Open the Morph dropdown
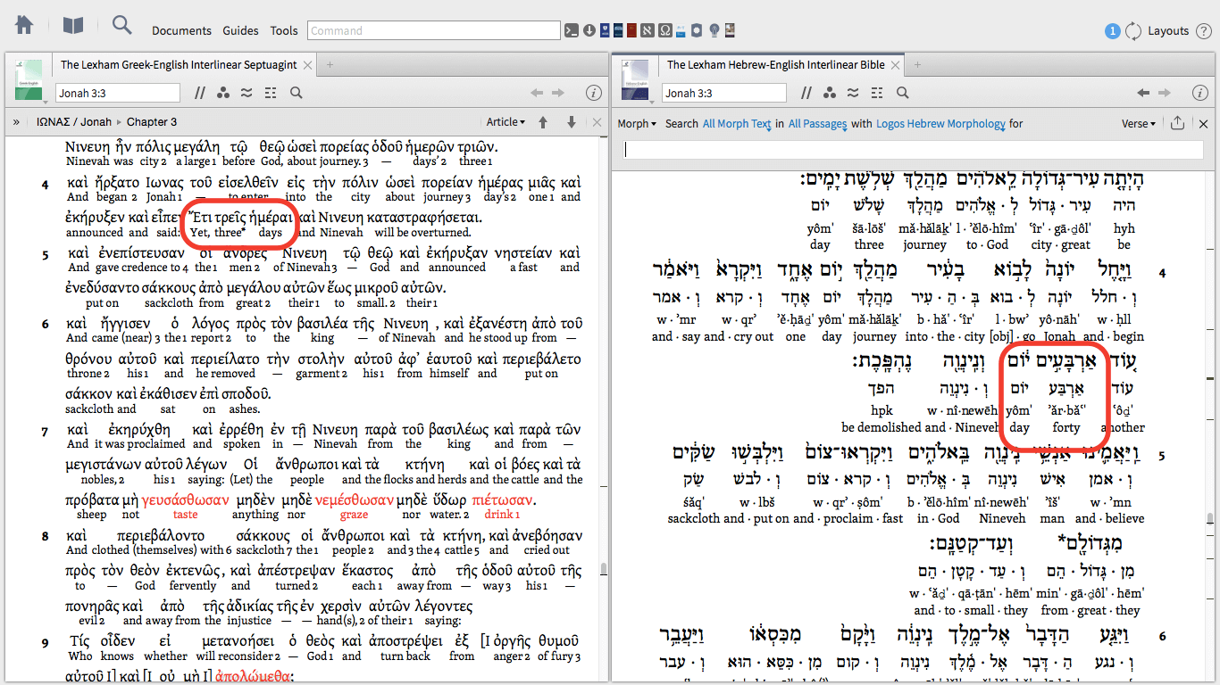 click(637, 124)
